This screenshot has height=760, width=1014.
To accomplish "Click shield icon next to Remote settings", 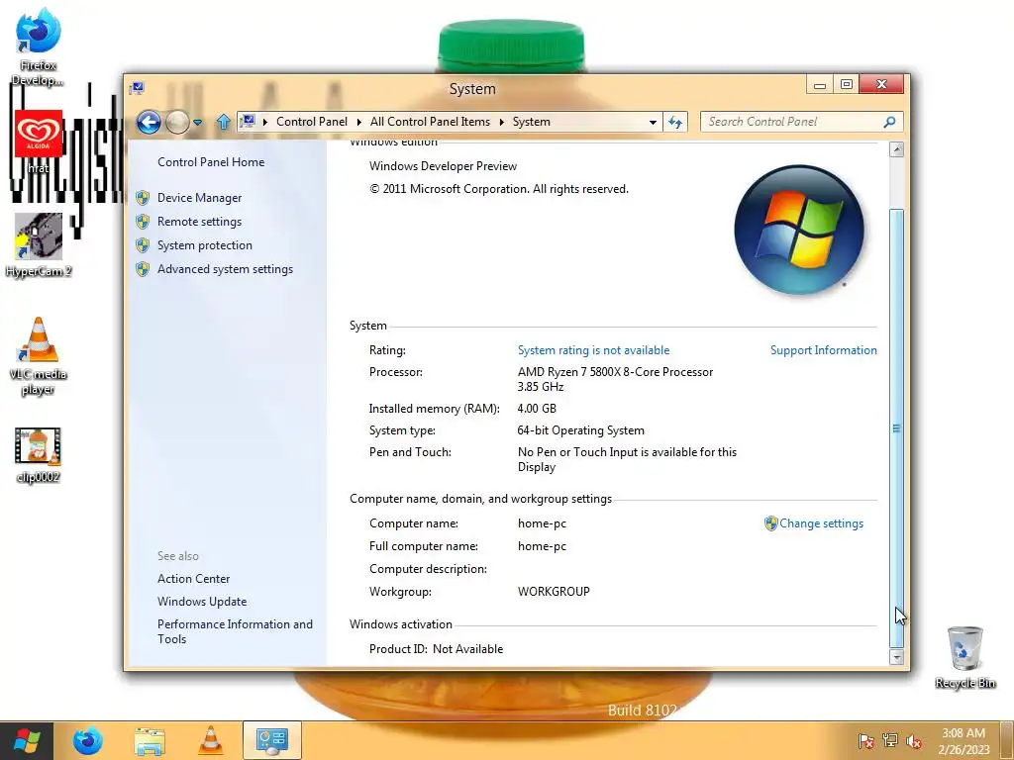I will coord(143,222).
